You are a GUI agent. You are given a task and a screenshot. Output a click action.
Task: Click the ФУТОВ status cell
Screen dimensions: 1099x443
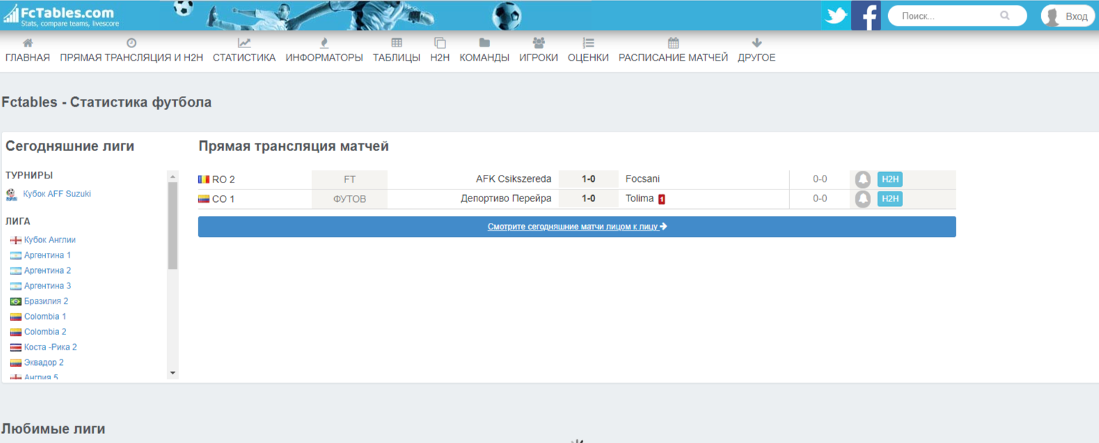point(349,199)
